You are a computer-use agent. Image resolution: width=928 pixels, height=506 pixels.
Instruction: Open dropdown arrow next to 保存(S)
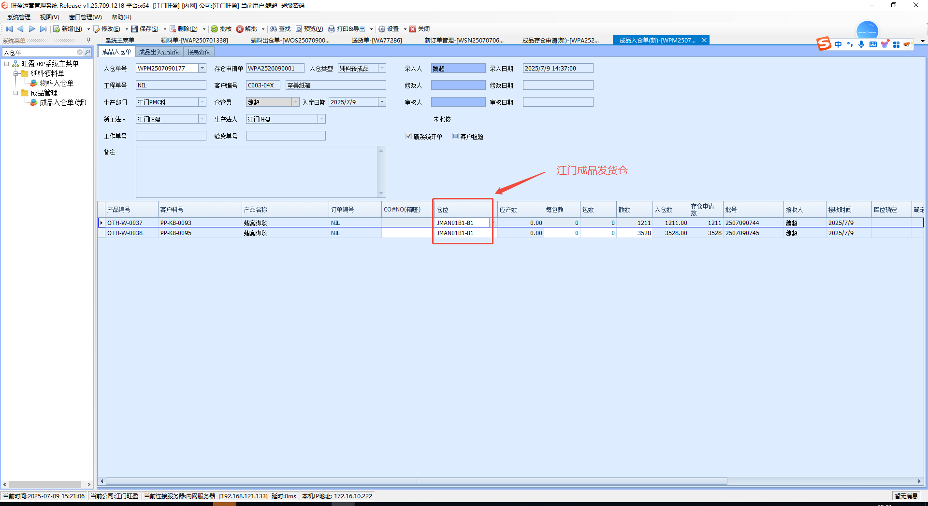[165, 29]
